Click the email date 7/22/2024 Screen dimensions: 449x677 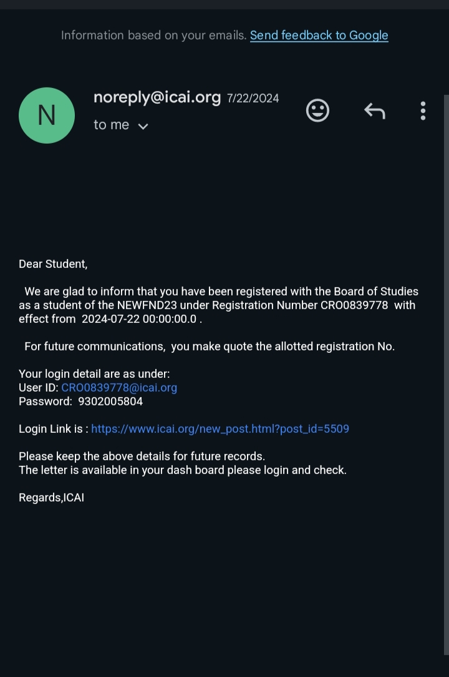click(x=253, y=99)
